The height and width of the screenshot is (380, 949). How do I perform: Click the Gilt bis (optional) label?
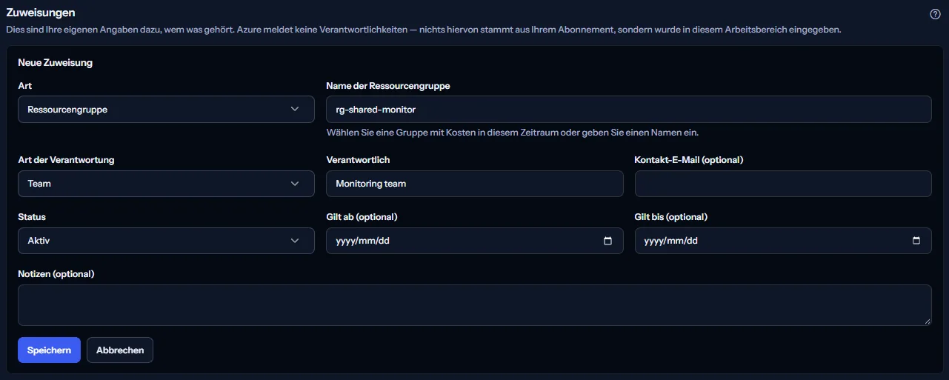pos(671,217)
